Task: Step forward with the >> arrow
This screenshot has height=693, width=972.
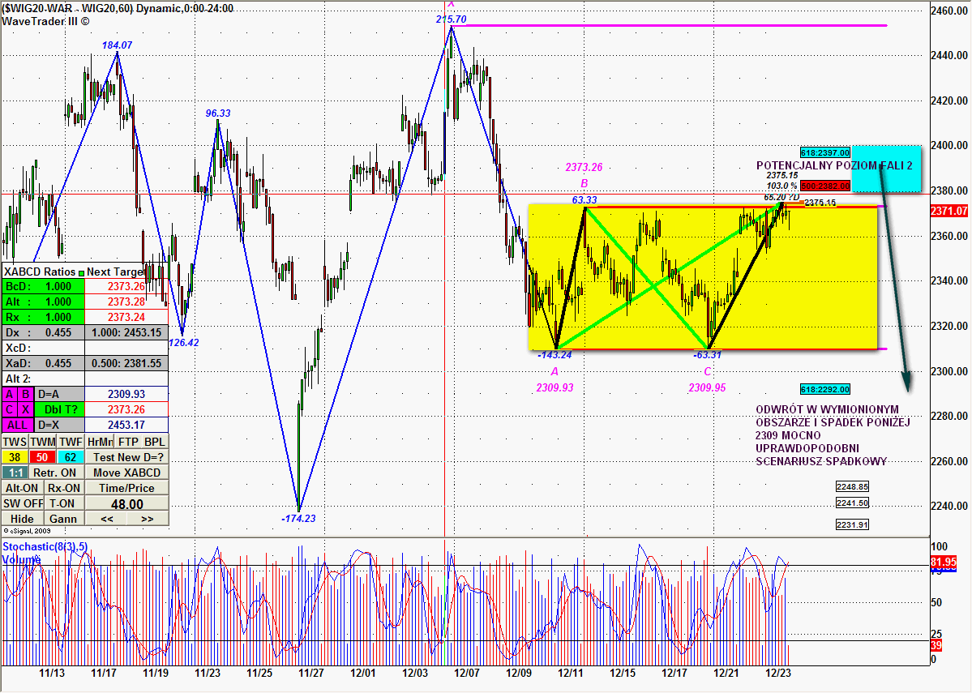Action: [x=148, y=519]
